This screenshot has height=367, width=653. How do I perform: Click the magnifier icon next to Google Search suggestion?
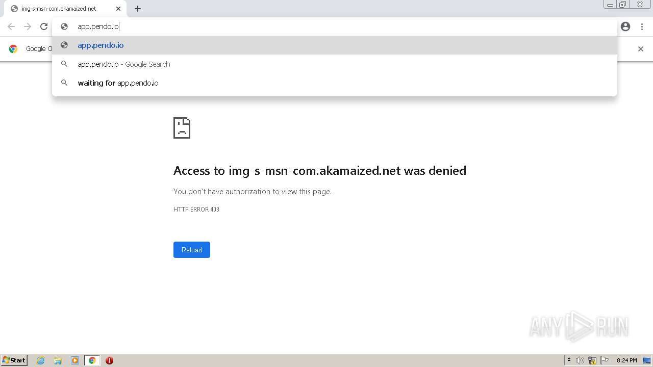click(64, 64)
